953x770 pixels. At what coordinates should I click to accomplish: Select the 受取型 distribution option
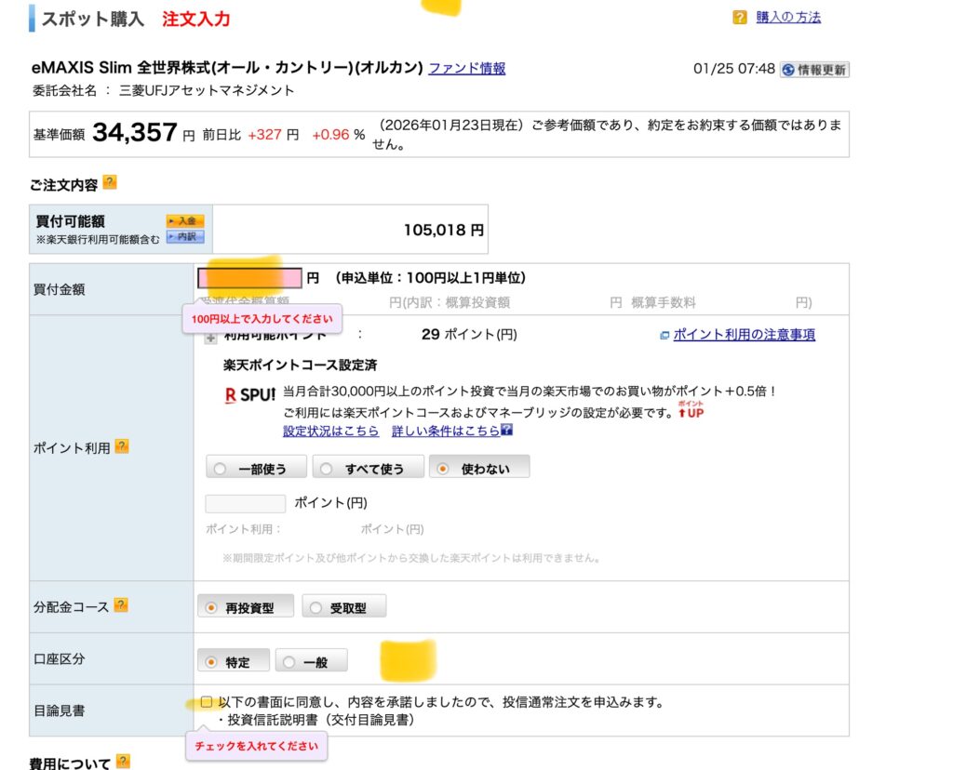tap(343, 607)
